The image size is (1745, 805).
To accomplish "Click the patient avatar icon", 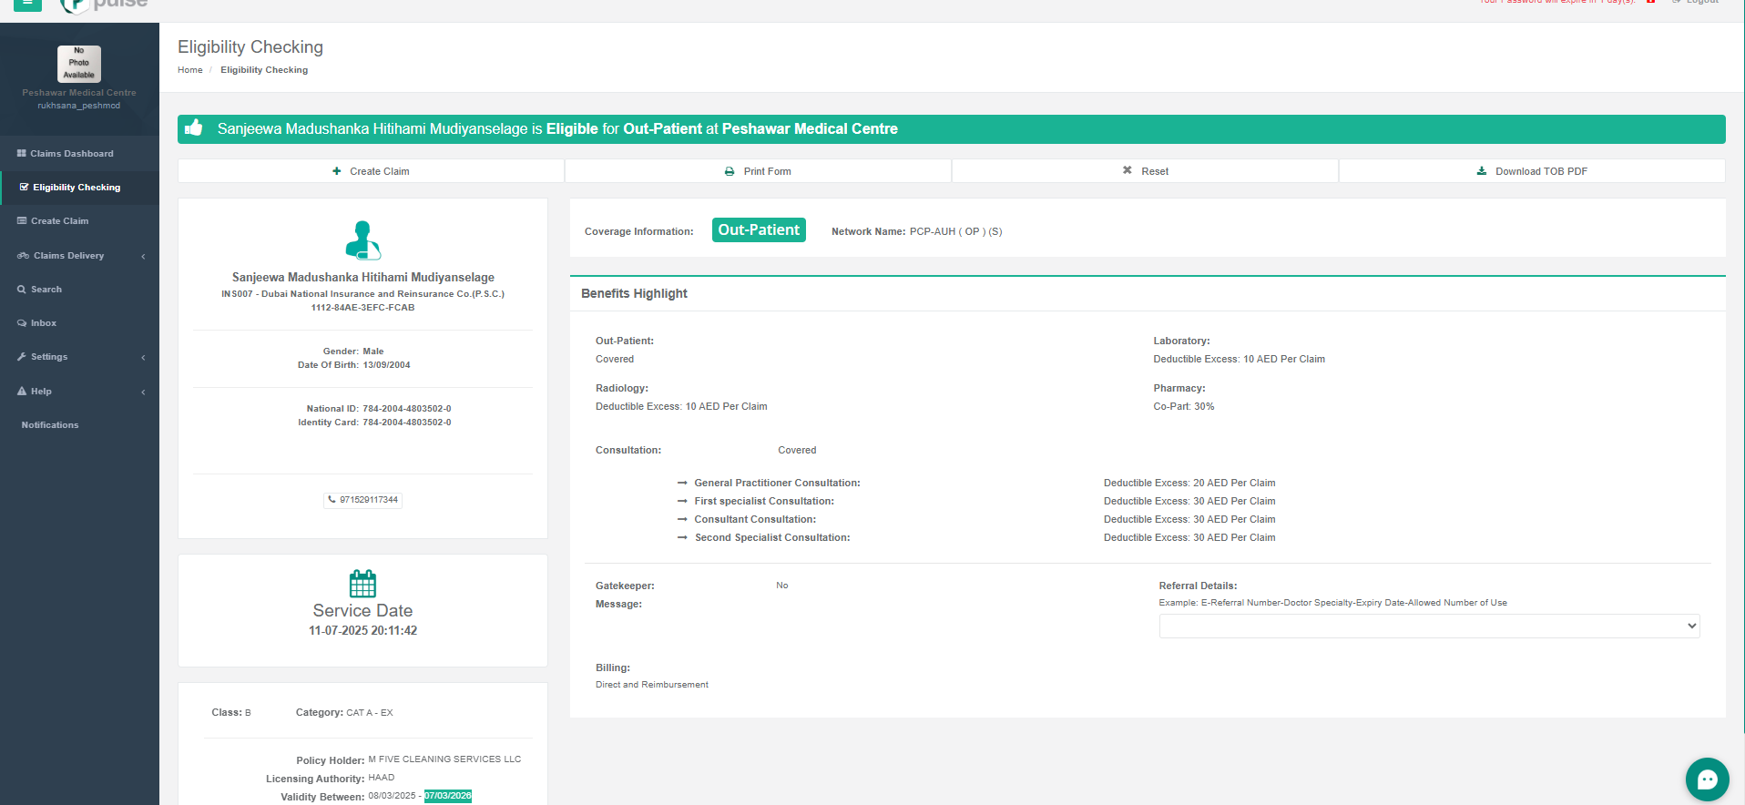I will 362,240.
